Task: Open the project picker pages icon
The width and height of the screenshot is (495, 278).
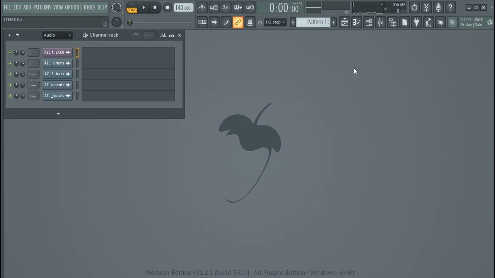Action: [x=405, y=22]
